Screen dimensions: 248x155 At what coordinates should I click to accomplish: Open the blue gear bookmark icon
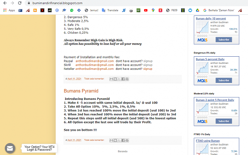57,10
